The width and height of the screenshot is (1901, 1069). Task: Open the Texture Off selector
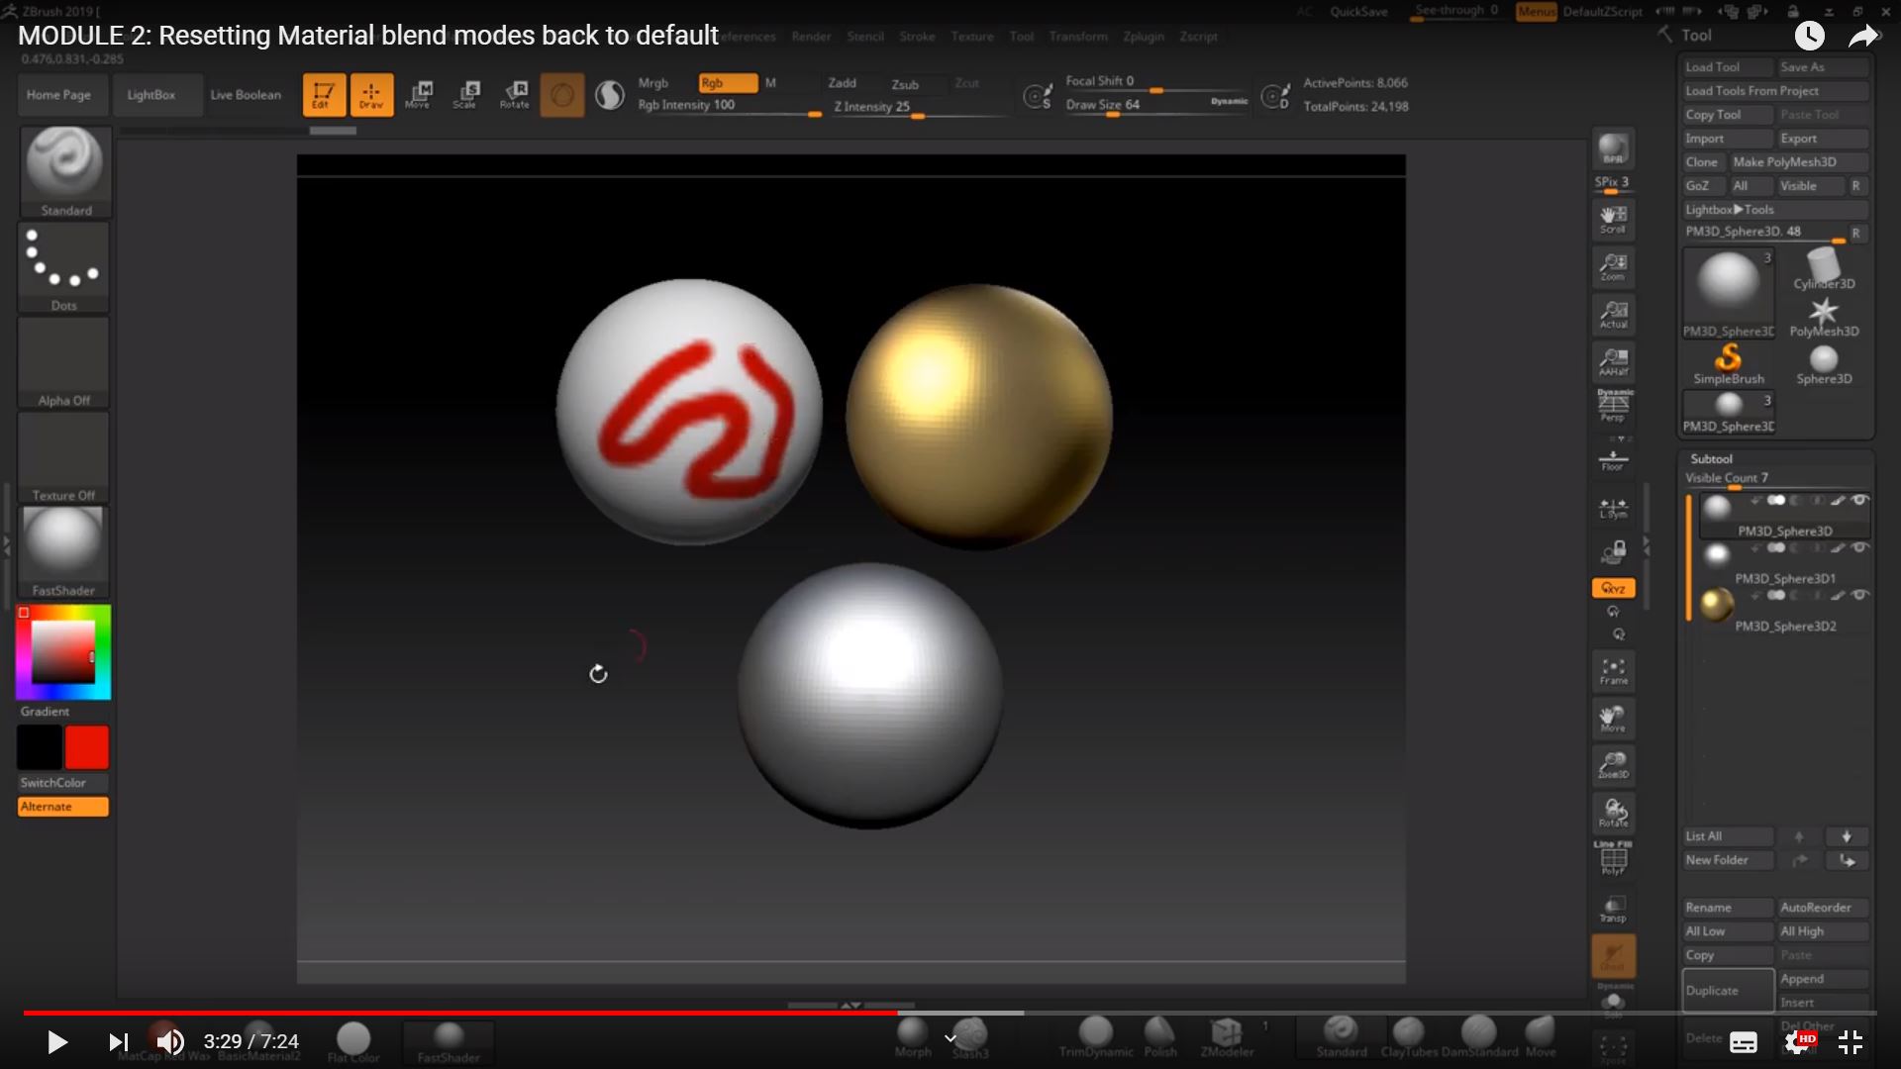pyautogui.click(x=64, y=457)
